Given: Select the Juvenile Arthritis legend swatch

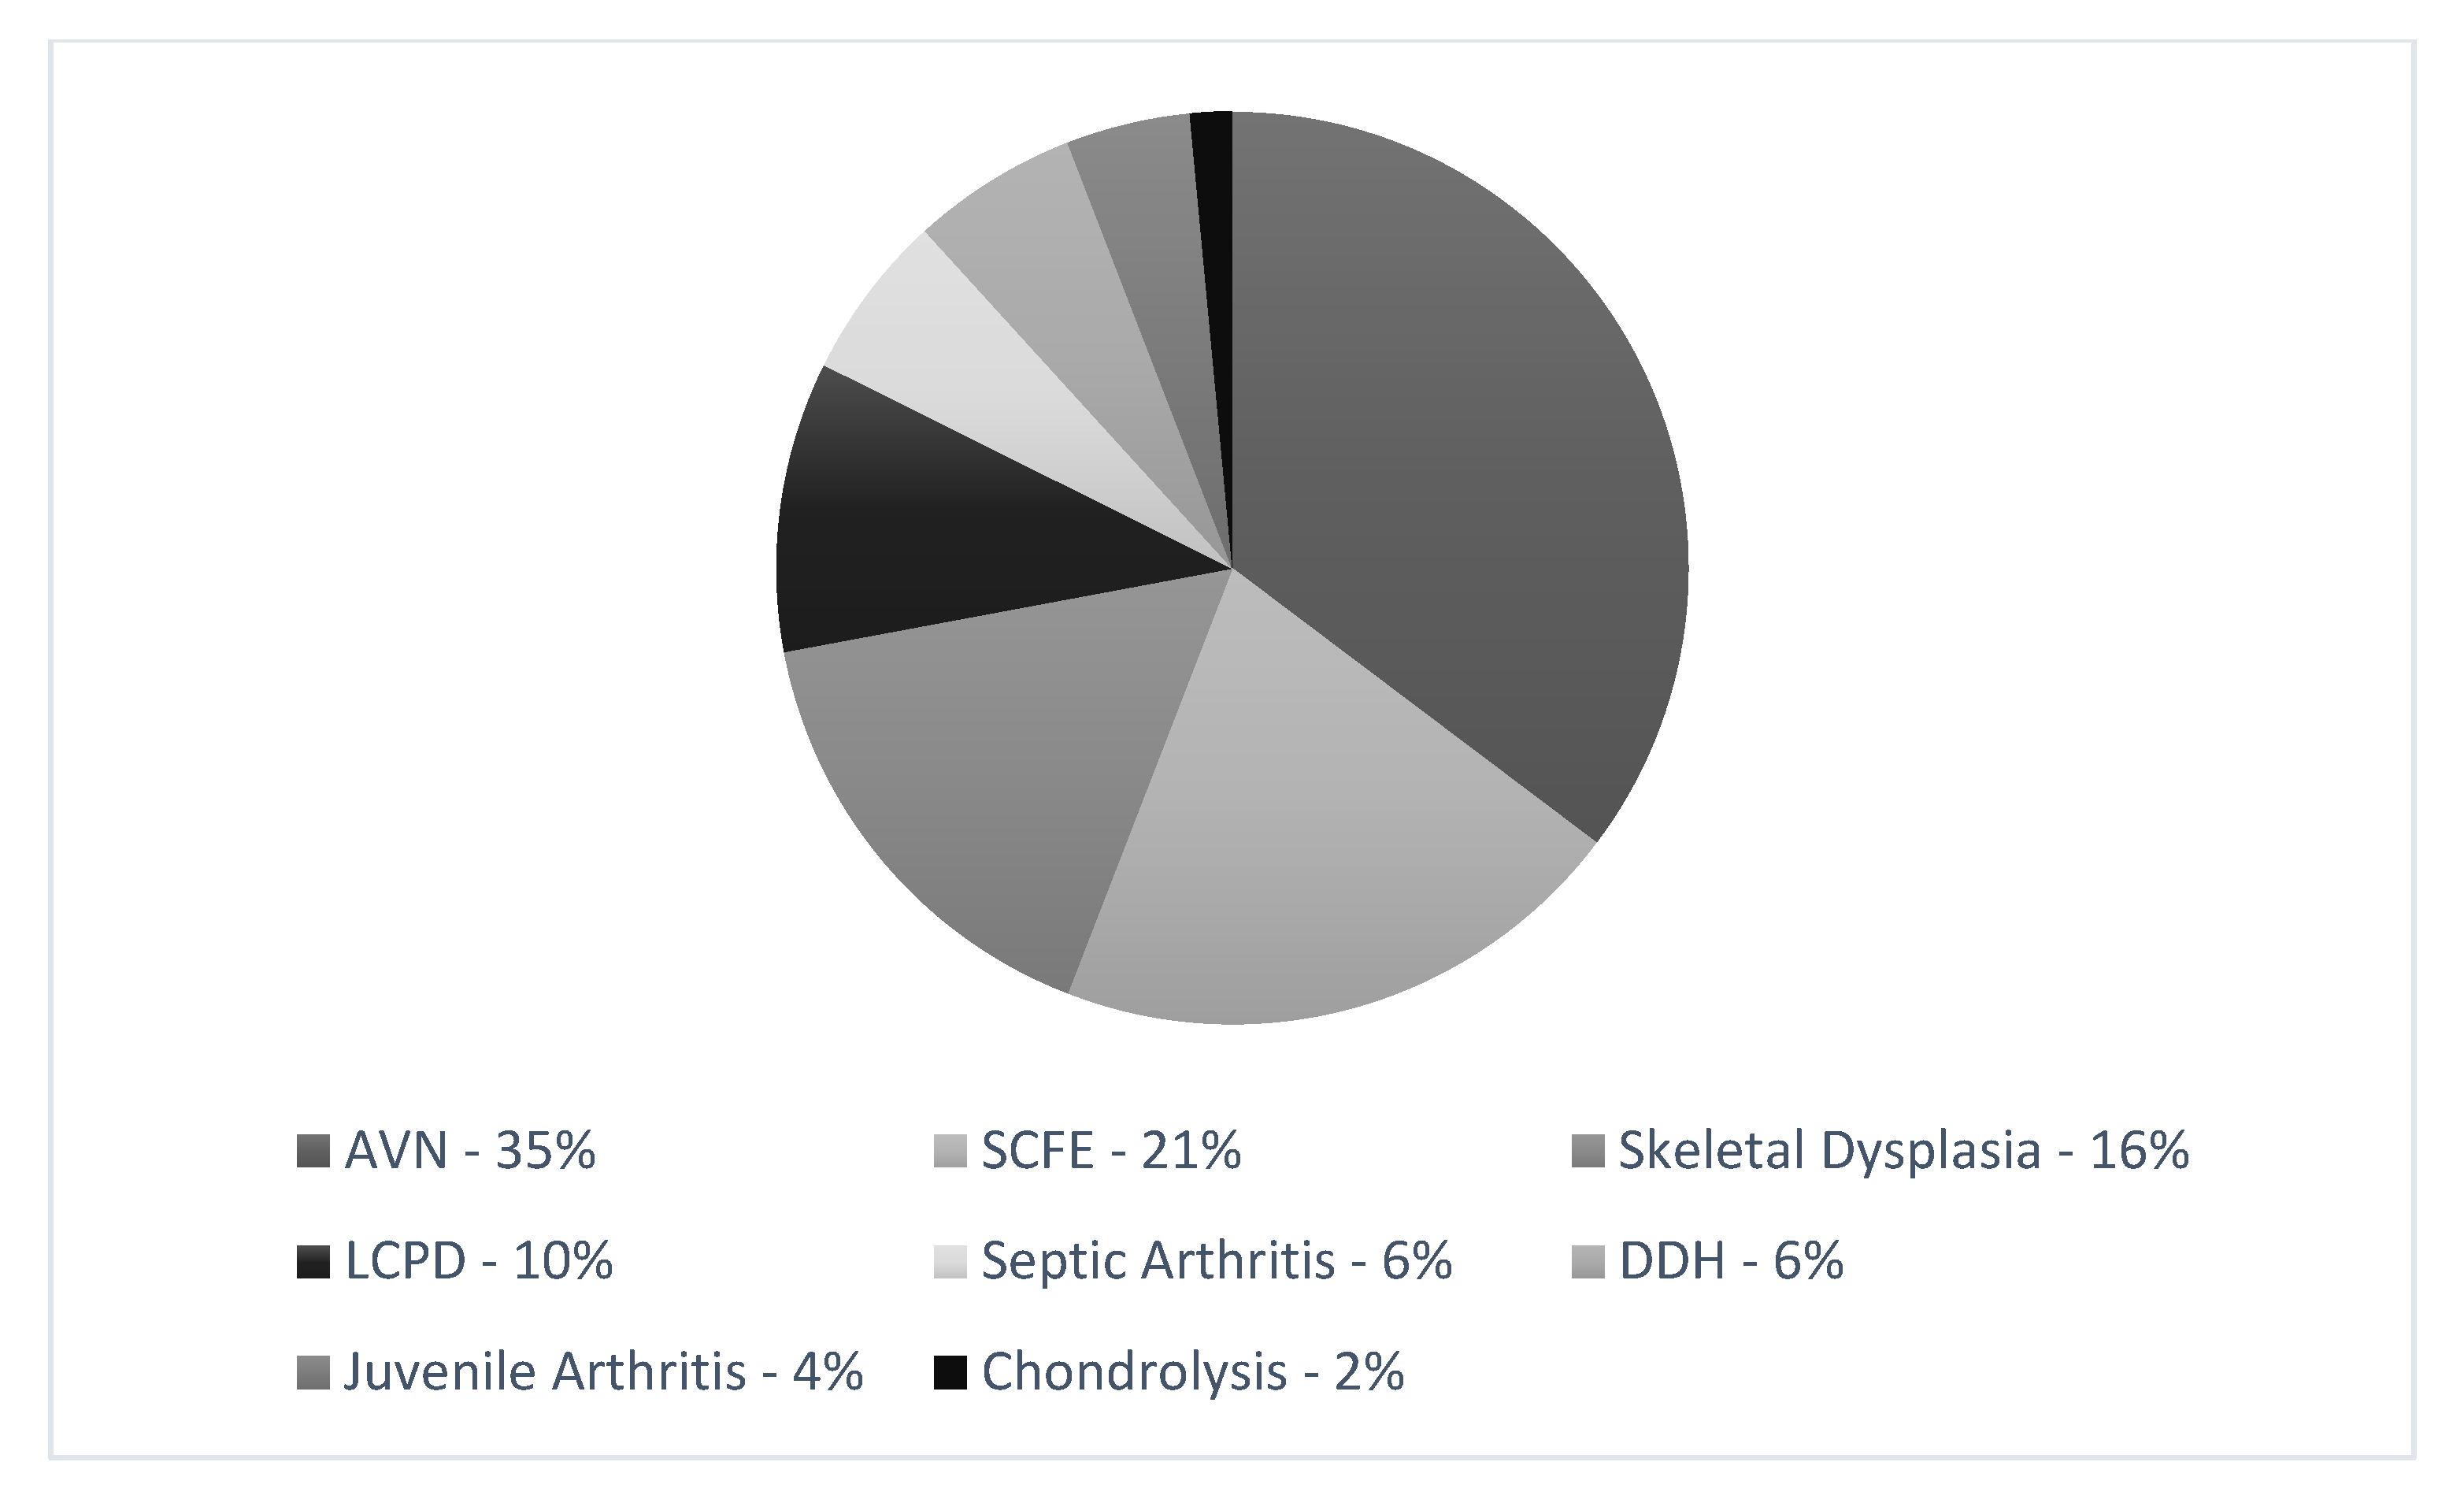Looking at the screenshot, I should 313,1372.
